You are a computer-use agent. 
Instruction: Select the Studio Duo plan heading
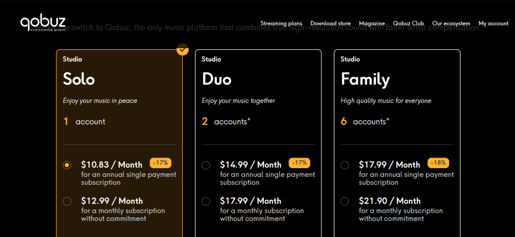point(216,79)
